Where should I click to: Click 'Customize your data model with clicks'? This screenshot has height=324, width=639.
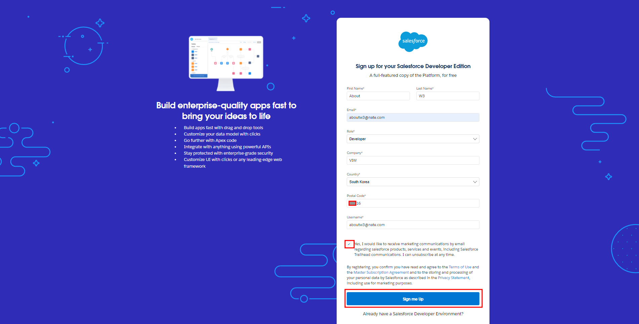tap(222, 134)
